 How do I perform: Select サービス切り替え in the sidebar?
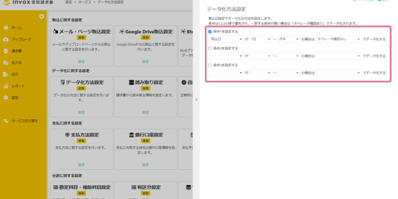[x=25, y=121]
